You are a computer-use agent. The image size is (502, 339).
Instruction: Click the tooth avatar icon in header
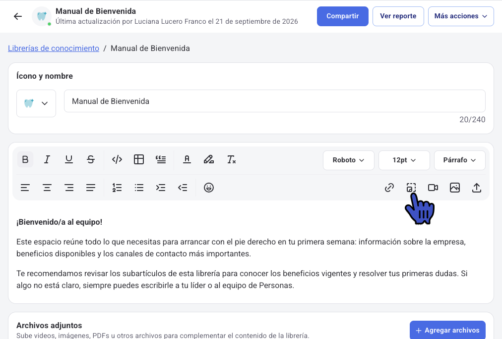pos(42,16)
